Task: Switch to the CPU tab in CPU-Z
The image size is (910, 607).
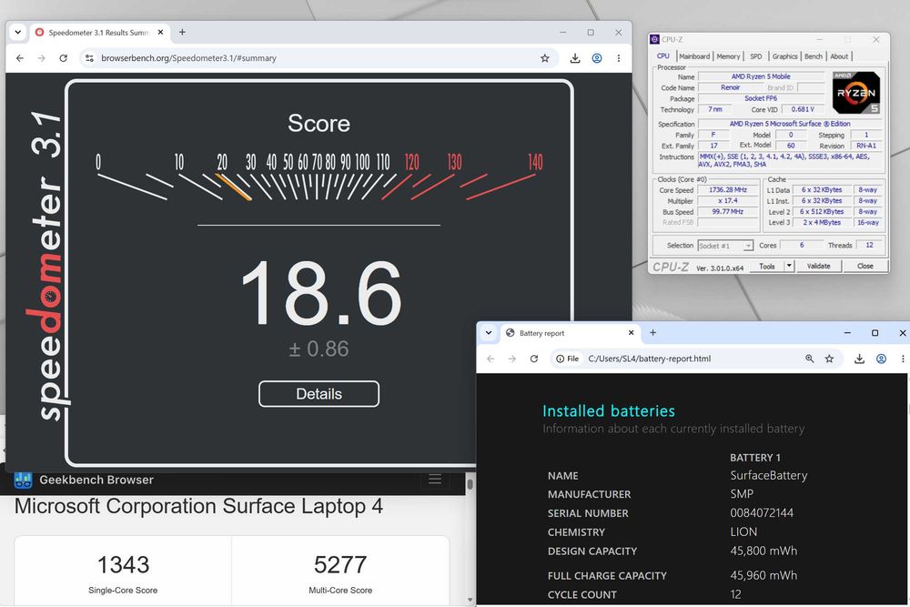Action: coord(662,56)
